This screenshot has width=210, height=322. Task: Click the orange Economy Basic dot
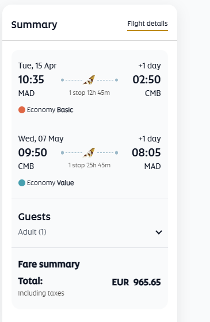22,110
